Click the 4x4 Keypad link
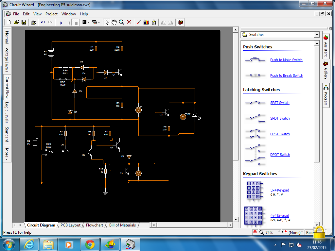This screenshot has width=335, height=251. [280, 216]
